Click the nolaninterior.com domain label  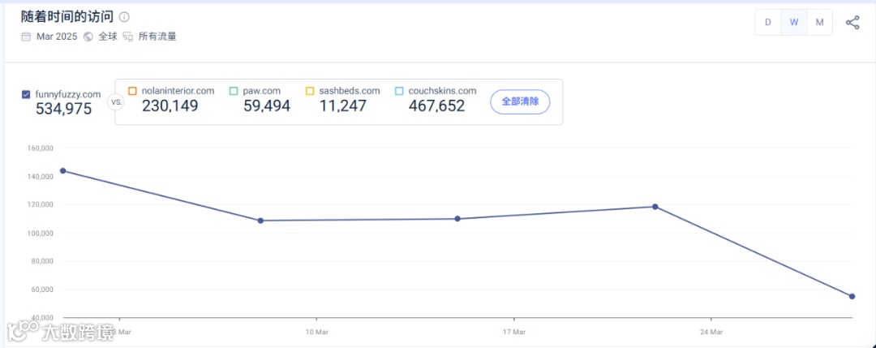tap(178, 91)
